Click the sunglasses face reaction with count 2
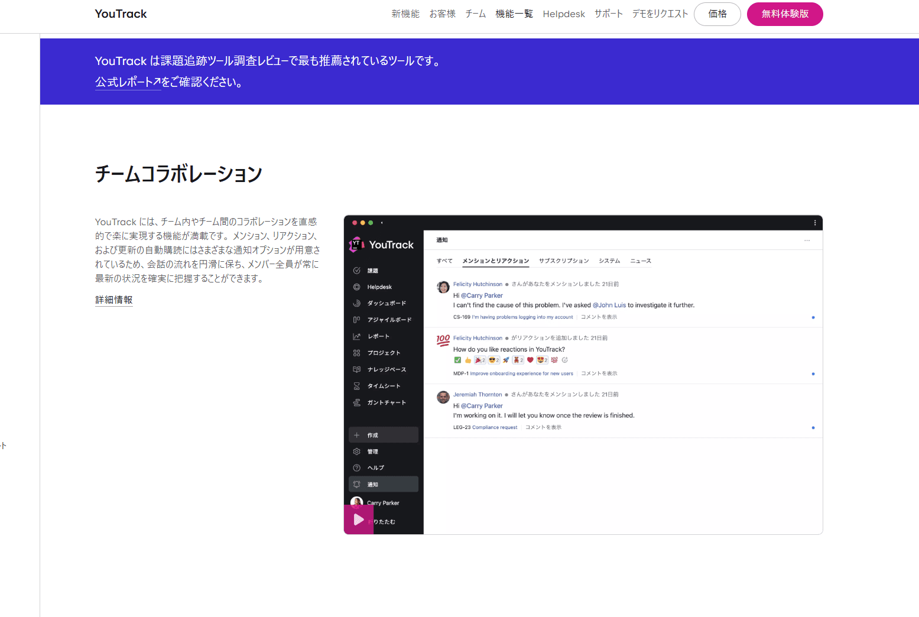Viewport: 919px width, 617px height. [494, 360]
